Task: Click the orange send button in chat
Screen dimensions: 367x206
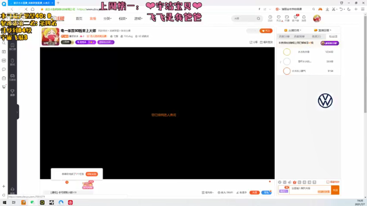Action: 335,190
